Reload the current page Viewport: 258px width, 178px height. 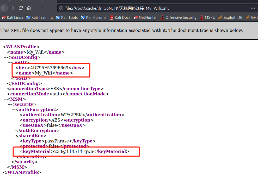(x=21, y=8)
